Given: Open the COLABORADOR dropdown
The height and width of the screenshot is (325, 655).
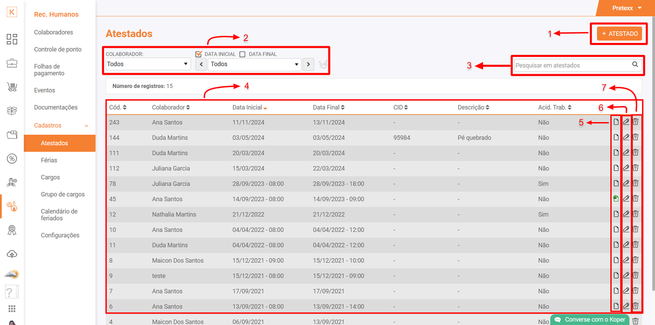Looking at the screenshot, I should tap(147, 64).
